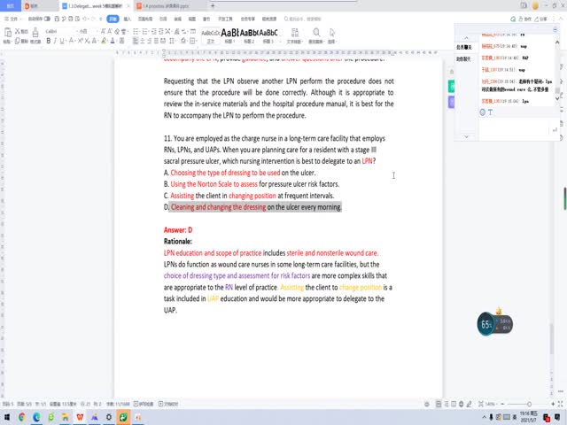This screenshot has width=567, height=425.
Task: Click the text 'T' icon in chat panel
Action: point(490,112)
